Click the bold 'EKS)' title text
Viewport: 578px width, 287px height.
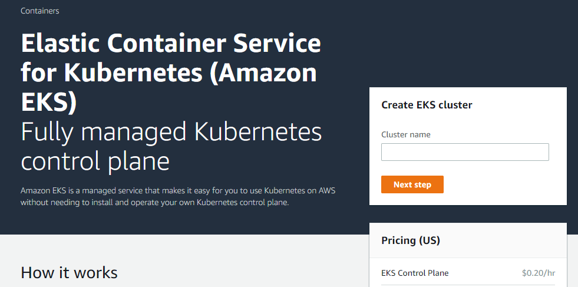[x=49, y=101]
